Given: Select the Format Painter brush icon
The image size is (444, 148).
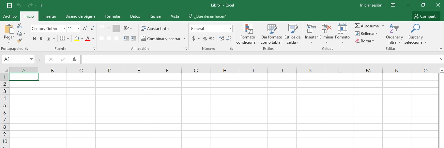Looking at the screenshot, I should [x=19, y=40].
